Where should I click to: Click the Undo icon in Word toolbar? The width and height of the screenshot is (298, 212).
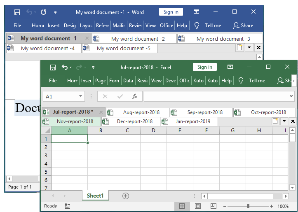[29, 12]
